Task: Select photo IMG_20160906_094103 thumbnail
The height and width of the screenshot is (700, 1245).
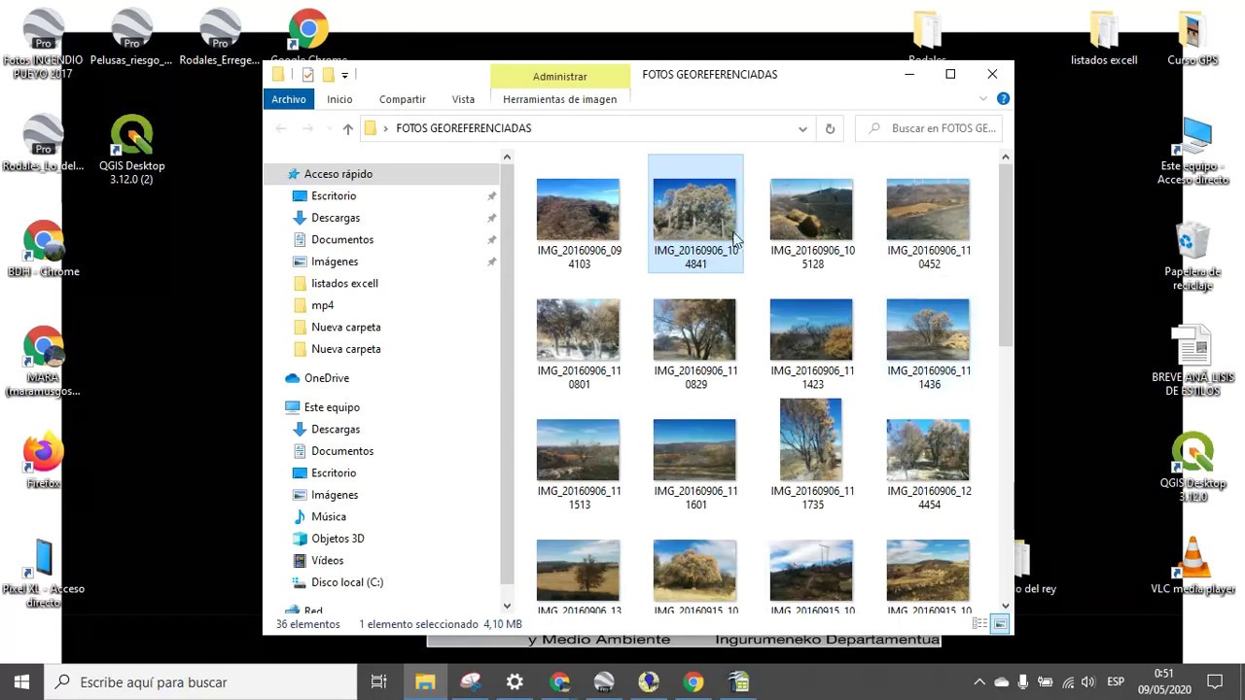Action: coord(578,209)
